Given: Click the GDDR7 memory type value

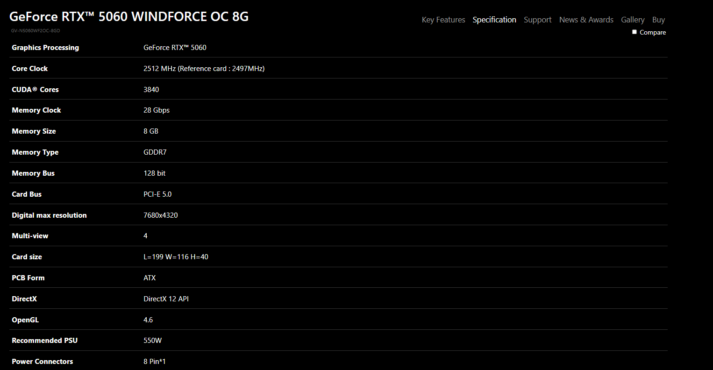Looking at the screenshot, I should 155,152.
